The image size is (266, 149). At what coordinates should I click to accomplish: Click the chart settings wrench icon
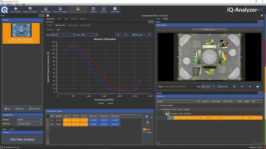149,35
